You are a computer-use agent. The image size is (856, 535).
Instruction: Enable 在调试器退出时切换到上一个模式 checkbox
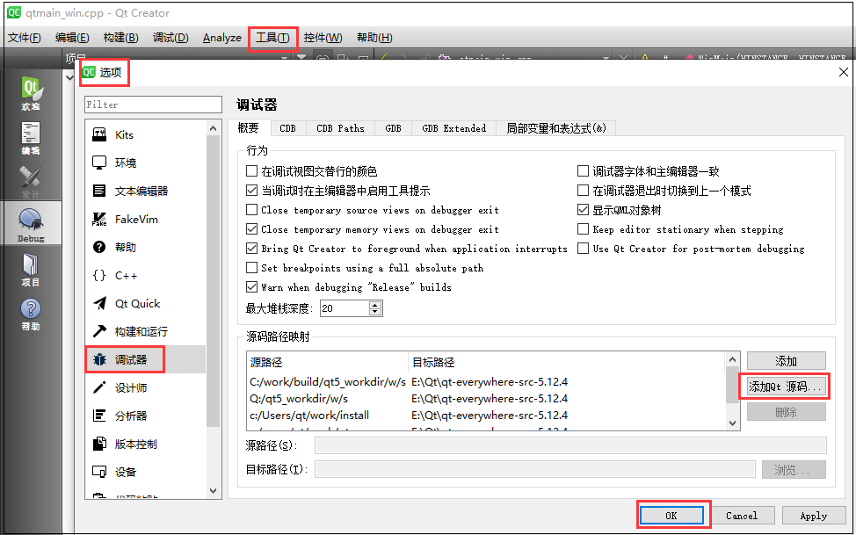coord(583,191)
